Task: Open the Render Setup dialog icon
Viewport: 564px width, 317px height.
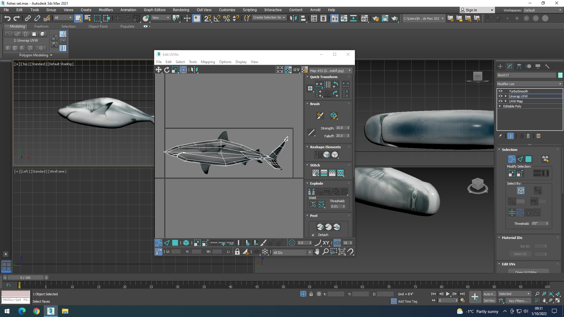Action: (376, 18)
